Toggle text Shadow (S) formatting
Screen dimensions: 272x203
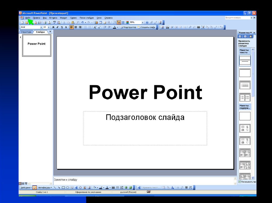(66, 27)
